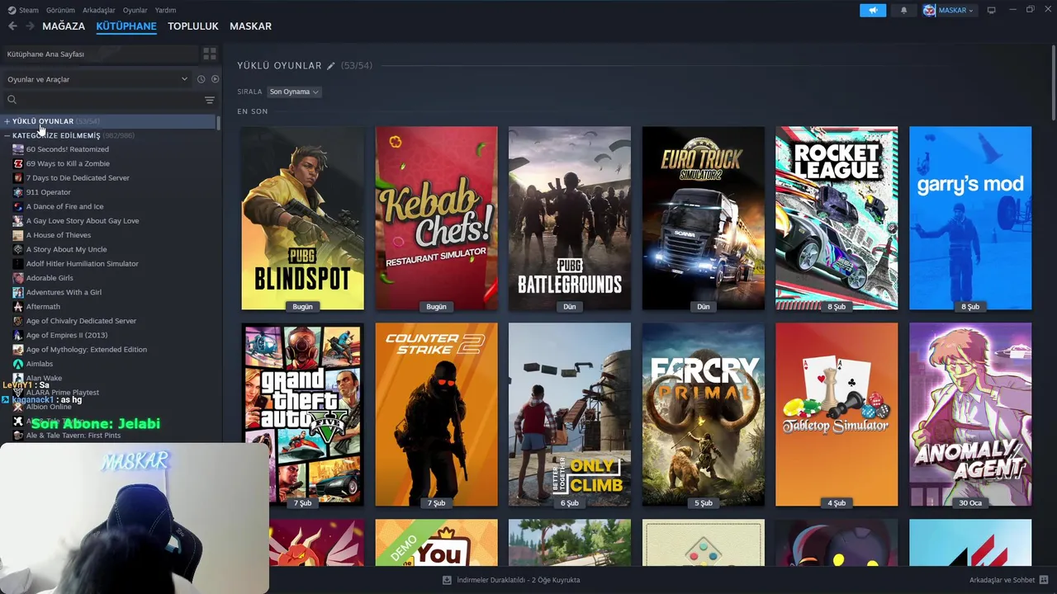Image resolution: width=1057 pixels, height=594 pixels.
Task: Click the Adorable Girls game icon
Action: pos(18,278)
